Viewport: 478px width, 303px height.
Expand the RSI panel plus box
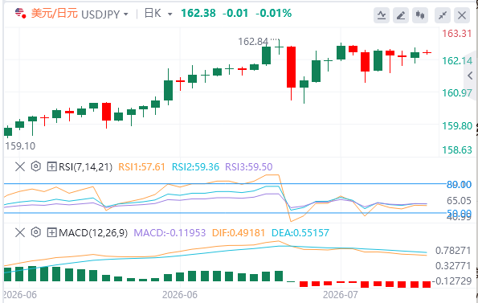(x=51, y=166)
